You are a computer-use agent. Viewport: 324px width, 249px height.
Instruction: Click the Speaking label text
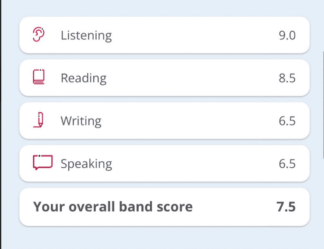click(x=87, y=164)
